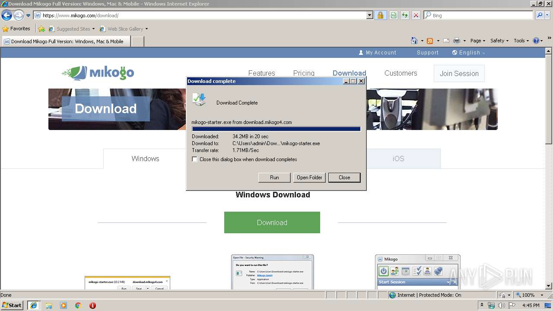Click the volume speaker tray icon

[502, 305]
